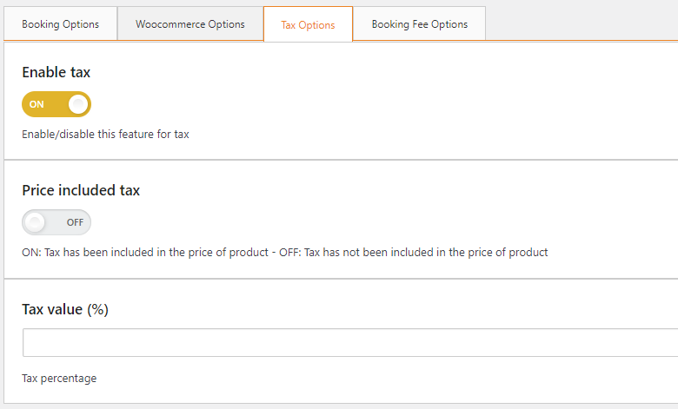678x409 pixels.
Task: Focus the Tax value (%) input field
Action: click(x=350, y=342)
